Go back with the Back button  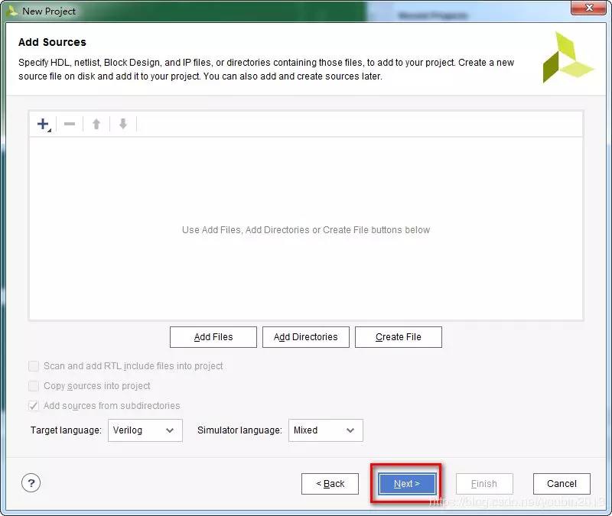click(x=330, y=484)
